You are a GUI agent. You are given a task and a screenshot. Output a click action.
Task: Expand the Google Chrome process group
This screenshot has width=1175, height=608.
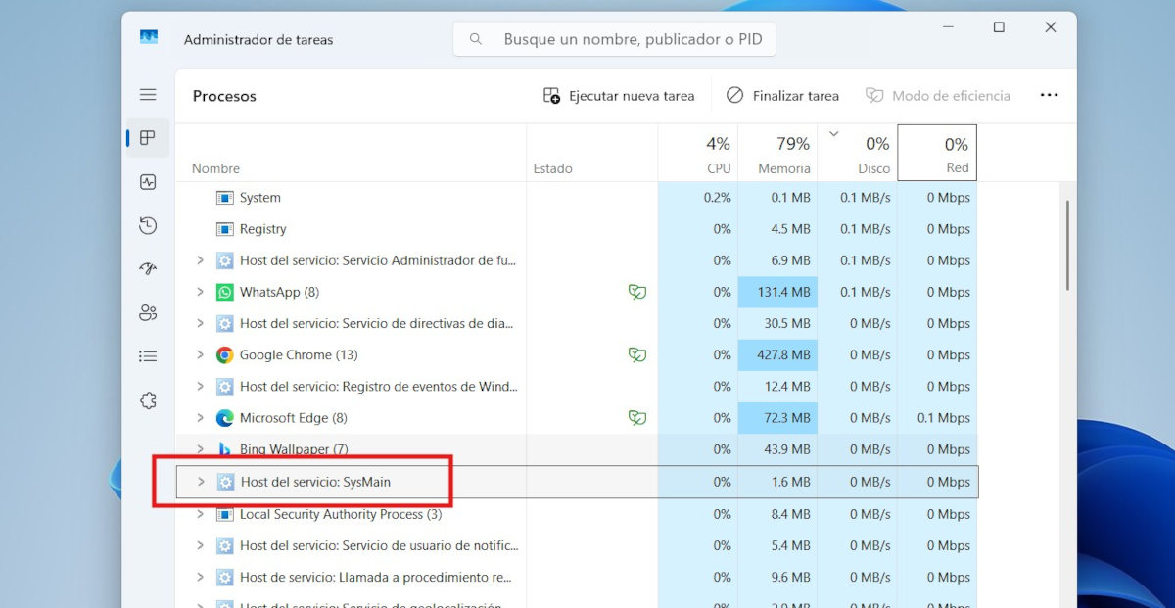(200, 354)
